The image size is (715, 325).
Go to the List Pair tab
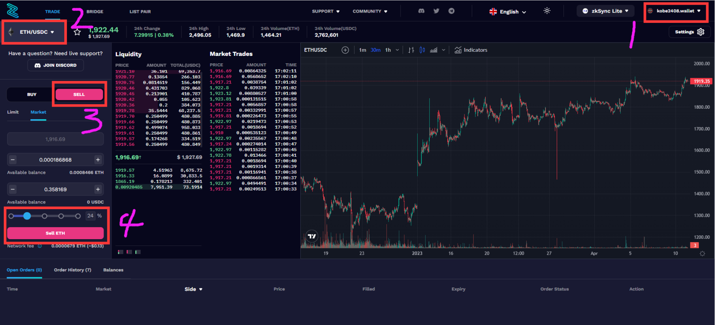[140, 12]
